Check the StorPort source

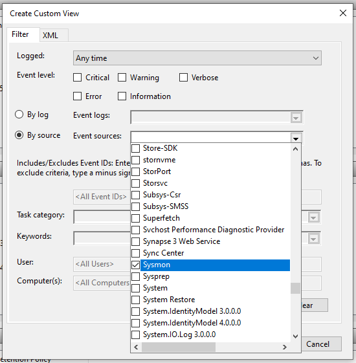[136, 171]
